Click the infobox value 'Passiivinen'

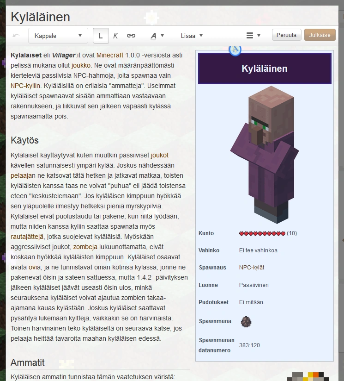click(254, 285)
